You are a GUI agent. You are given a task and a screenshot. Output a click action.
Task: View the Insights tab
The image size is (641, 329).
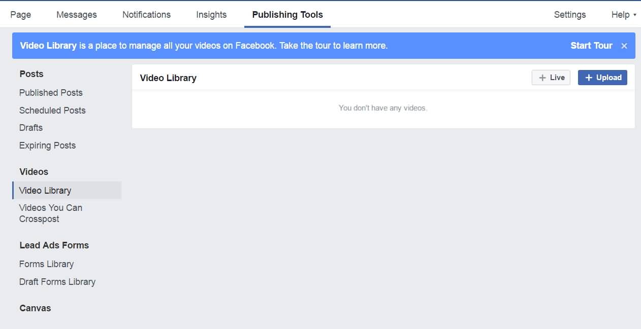[x=211, y=15]
